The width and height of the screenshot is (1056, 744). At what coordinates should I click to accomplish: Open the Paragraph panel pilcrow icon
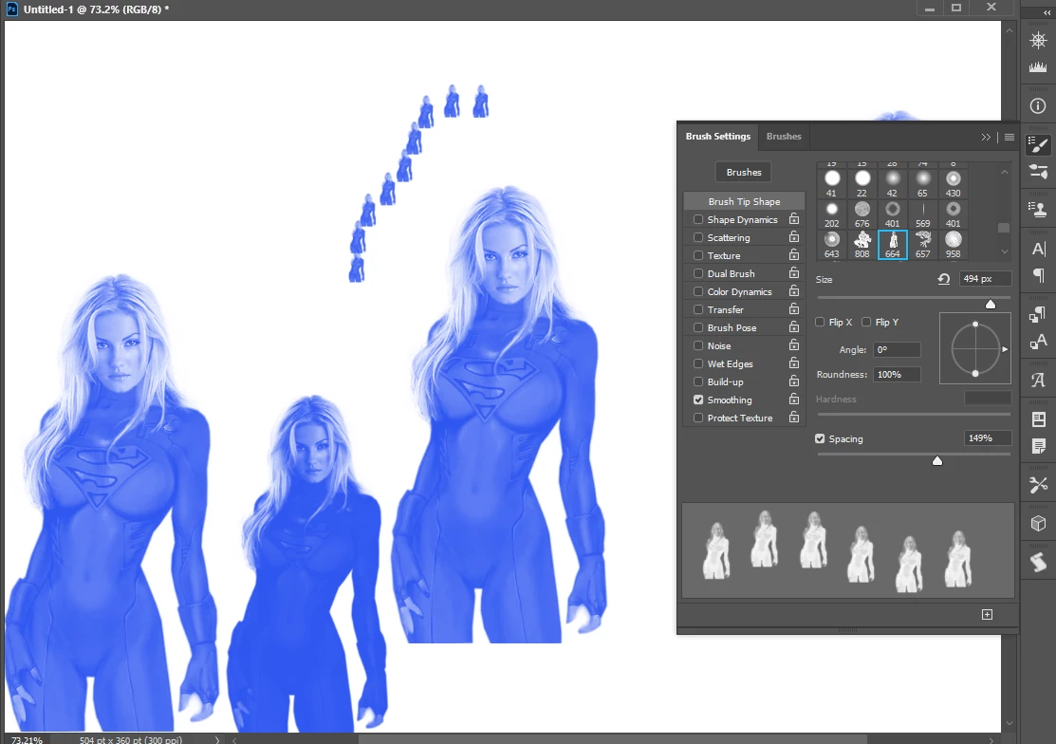coord(1038,275)
